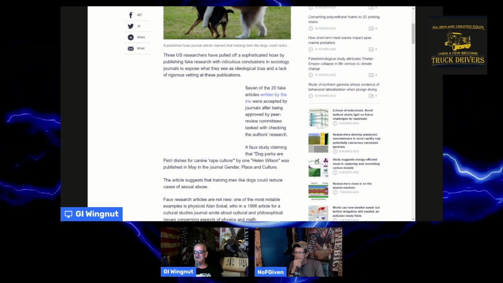The height and width of the screenshot is (283, 503).
Task: Click the 'Email' label text
Action: coord(141,48)
